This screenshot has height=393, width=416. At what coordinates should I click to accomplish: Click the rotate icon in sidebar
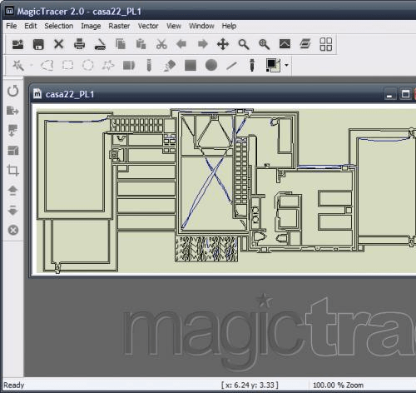(x=13, y=91)
